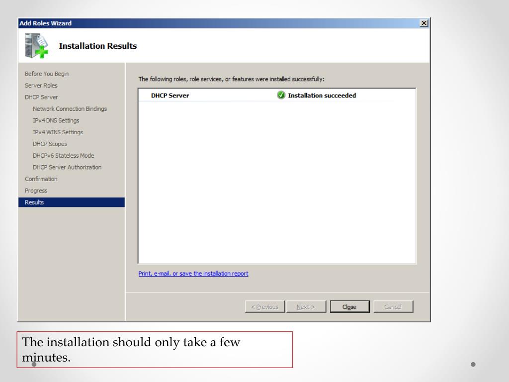This screenshot has width=509, height=382.
Task: Click the green Installation succeeded checkmark icon
Action: click(x=281, y=95)
